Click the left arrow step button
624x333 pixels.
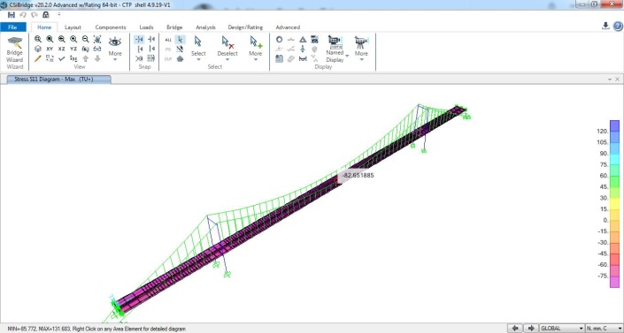[515, 329]
